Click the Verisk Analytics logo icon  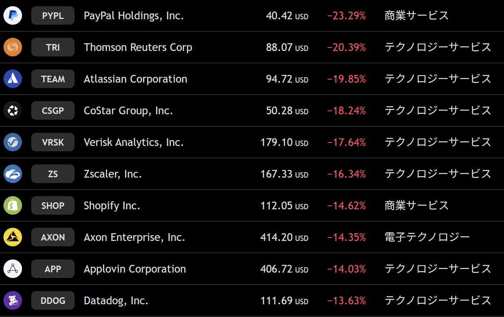13,142
